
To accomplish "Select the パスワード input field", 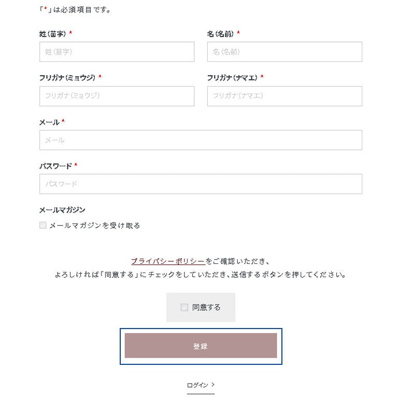I will coord(201,184).
